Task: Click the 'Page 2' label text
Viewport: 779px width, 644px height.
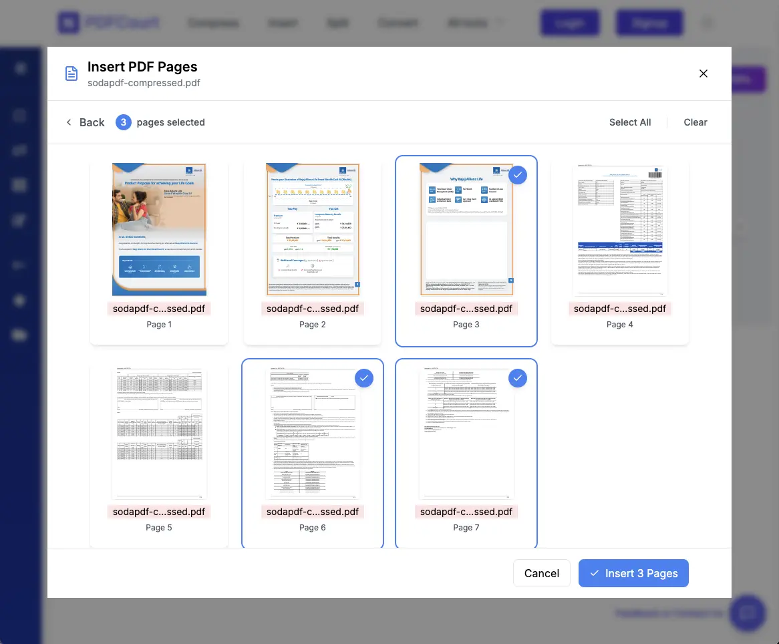Action: pyautogui.click(x=313, y=325)
